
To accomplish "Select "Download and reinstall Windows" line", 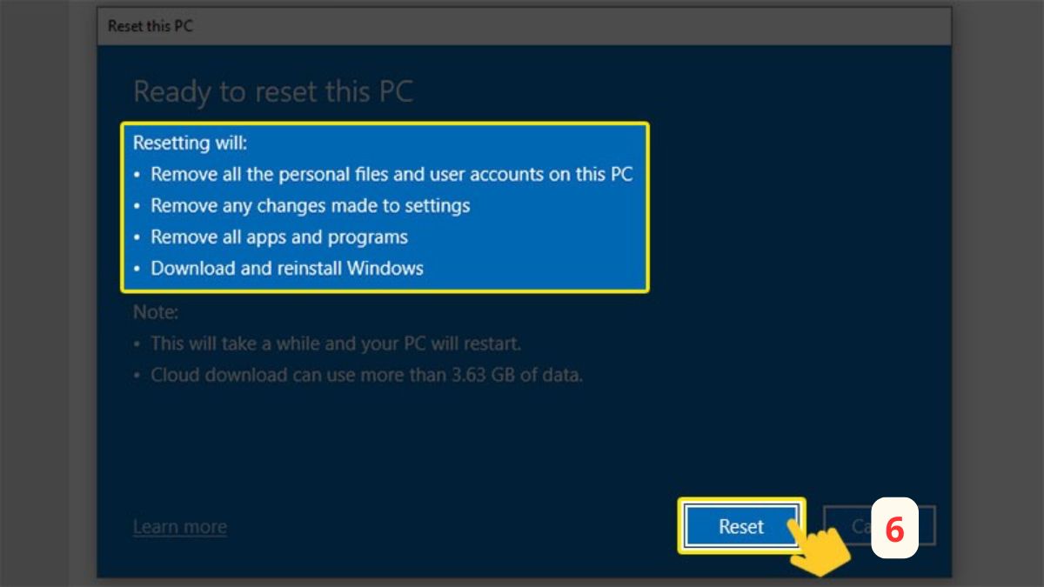I will (x=286, y=268).
